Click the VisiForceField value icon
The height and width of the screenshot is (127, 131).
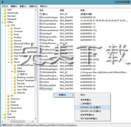40,85
